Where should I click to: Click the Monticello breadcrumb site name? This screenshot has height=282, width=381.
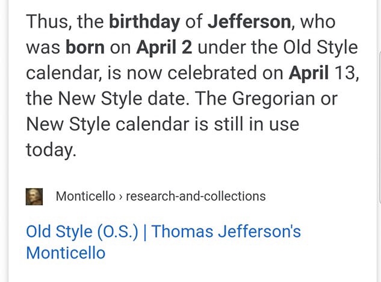85,196
